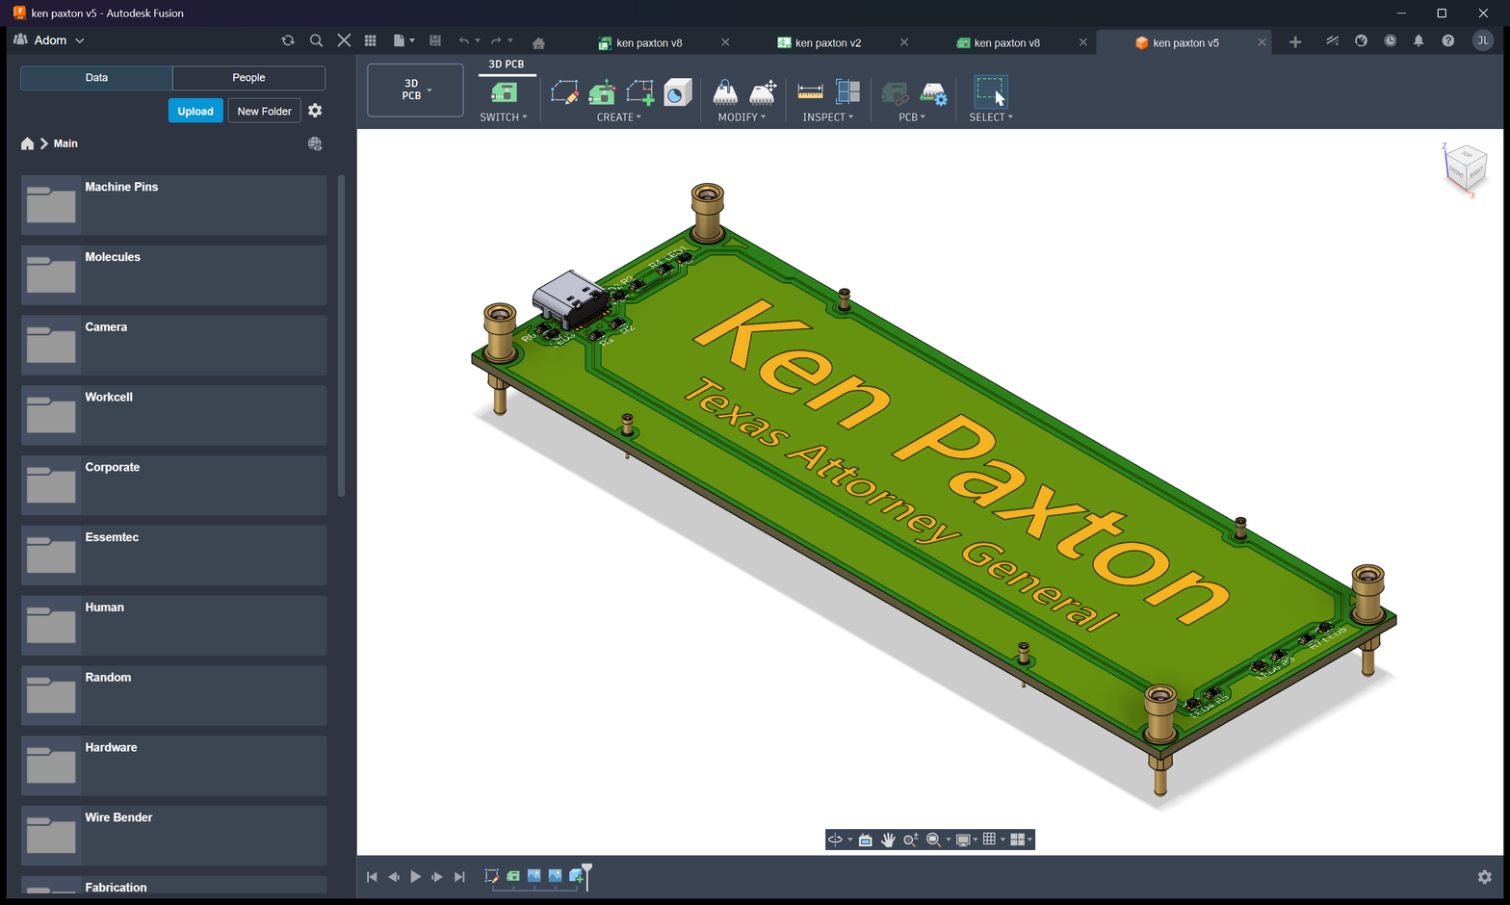The height and width of the screenshot is (905, 1510).
Task: Redo the last action
Action: [496, 40]
